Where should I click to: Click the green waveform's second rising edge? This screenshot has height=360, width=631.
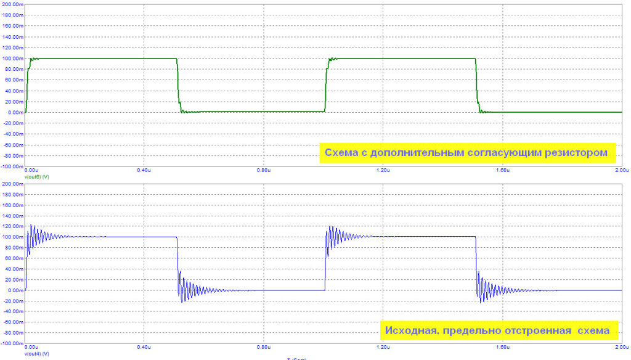point(327,86)
